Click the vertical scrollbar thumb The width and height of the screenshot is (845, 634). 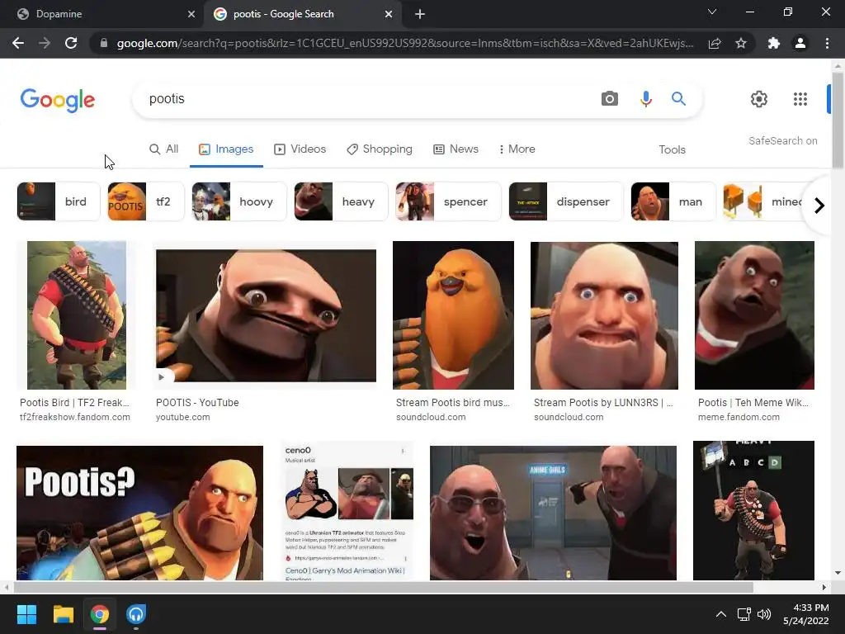coord(838,121)
